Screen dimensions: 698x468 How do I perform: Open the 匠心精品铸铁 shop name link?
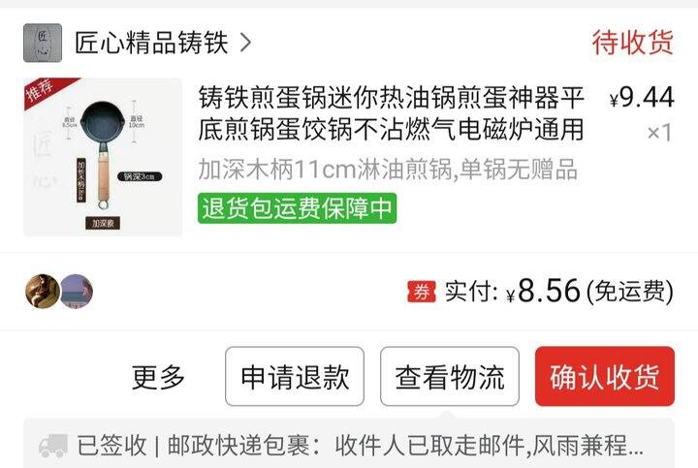click(x=151, y=43)
